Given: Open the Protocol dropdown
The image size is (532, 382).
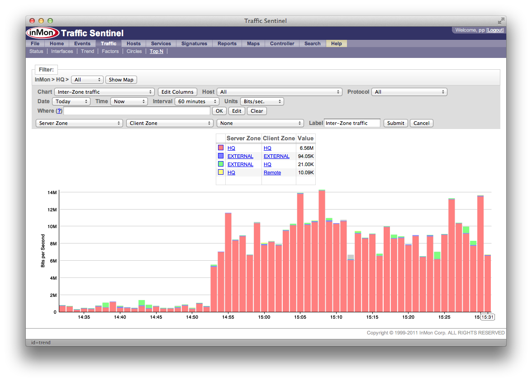Looking at the screenshot, I should click(409, 92).
